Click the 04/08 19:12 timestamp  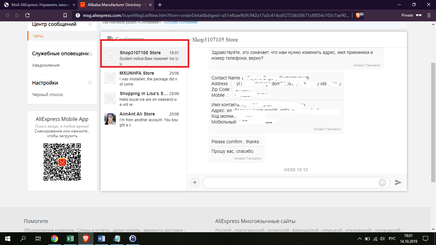(x=296, y=170)
